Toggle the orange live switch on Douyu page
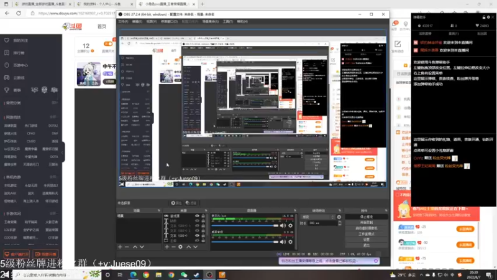This screenshot has width=497, height=280. [108, 44]
